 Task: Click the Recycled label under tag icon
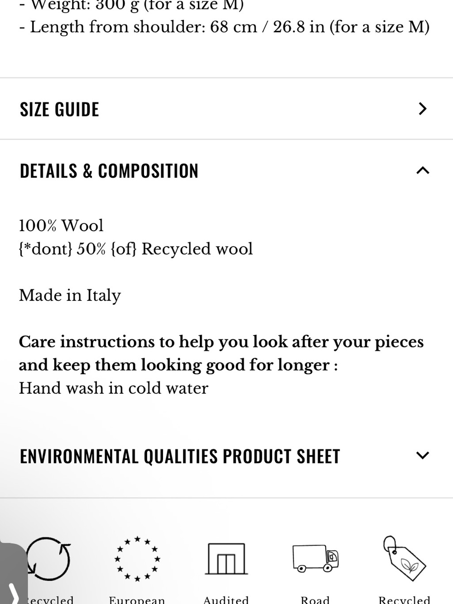point(404,599)
